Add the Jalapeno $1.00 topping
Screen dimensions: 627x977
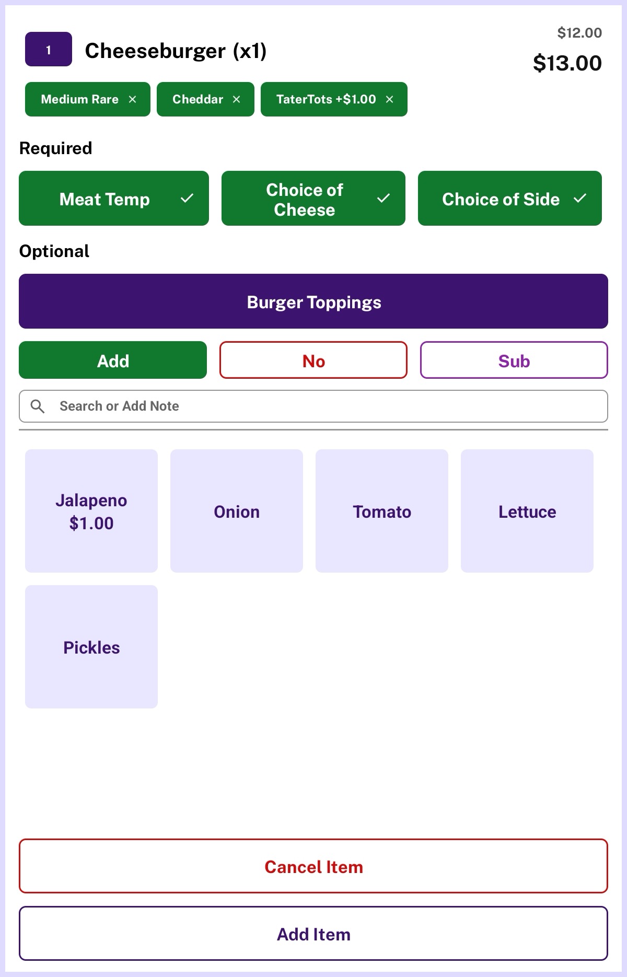point(91,511)
